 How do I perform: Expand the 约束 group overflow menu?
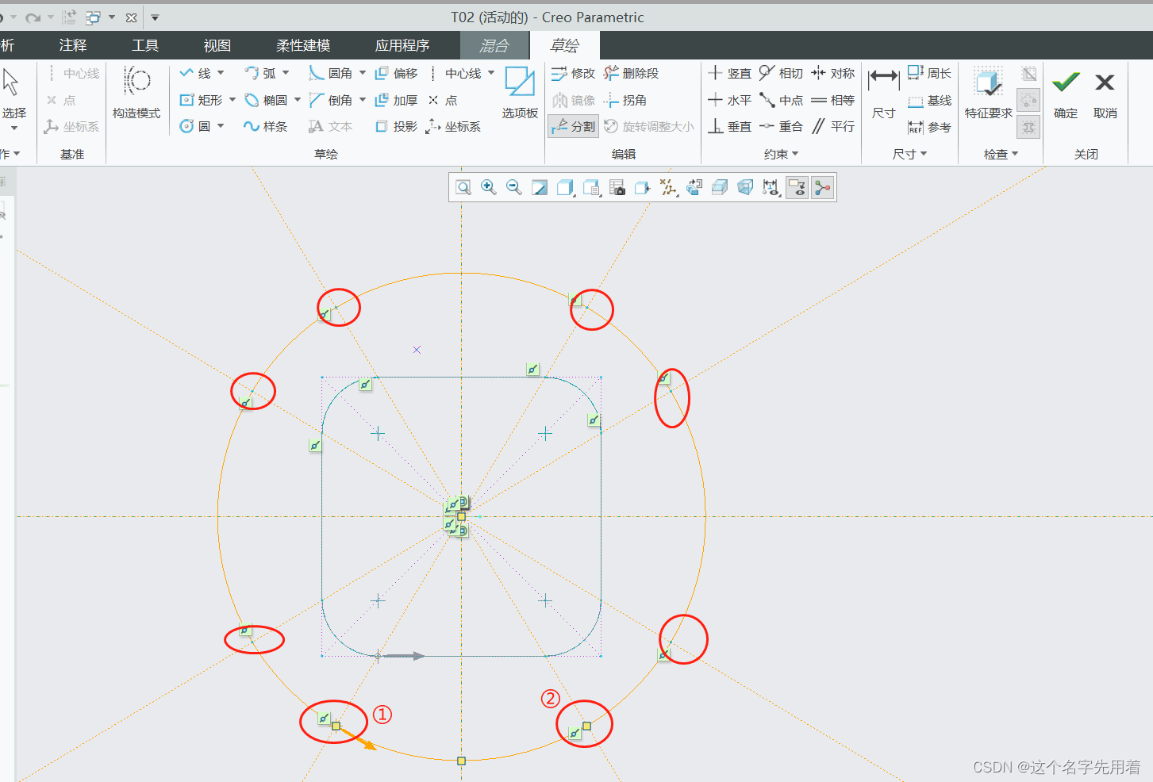click(782, 154)
